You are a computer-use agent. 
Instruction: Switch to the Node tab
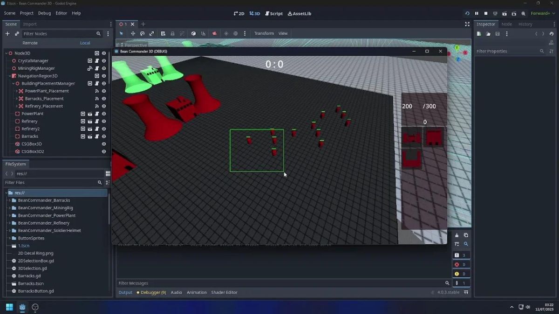pos(507,24)
